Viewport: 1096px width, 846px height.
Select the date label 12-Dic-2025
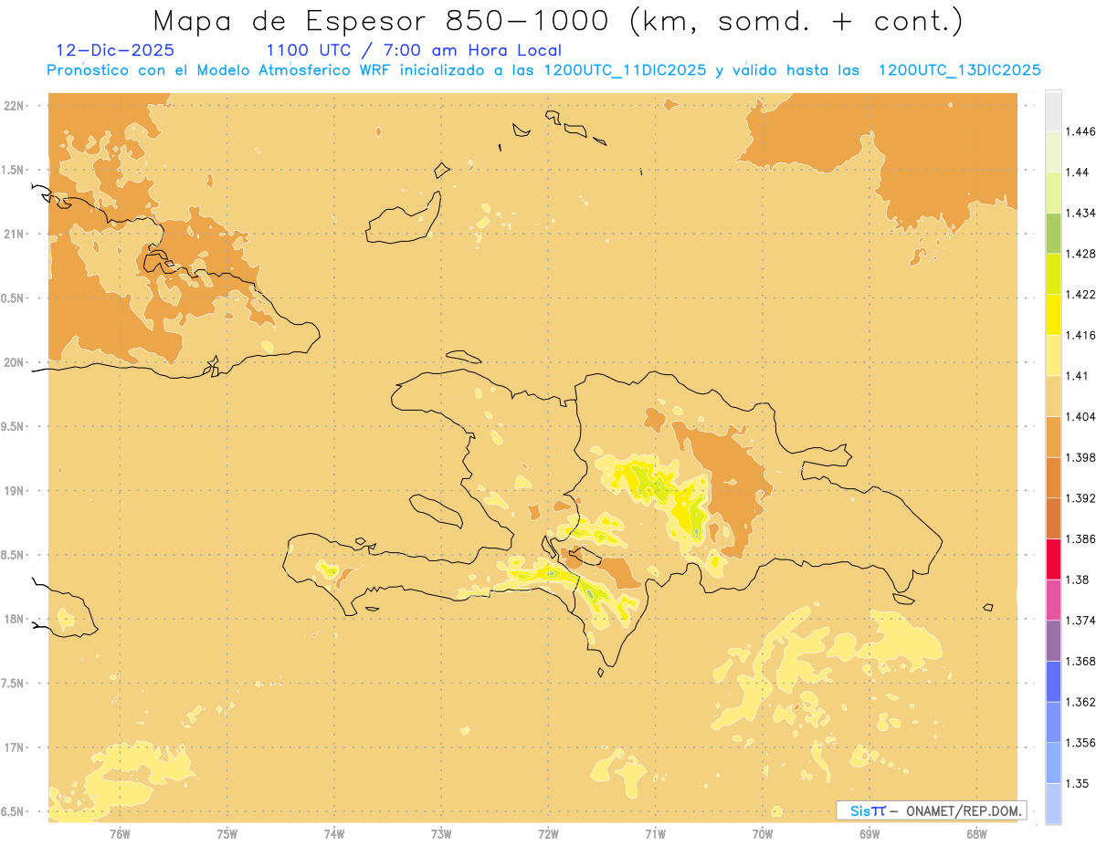(114, 50)
